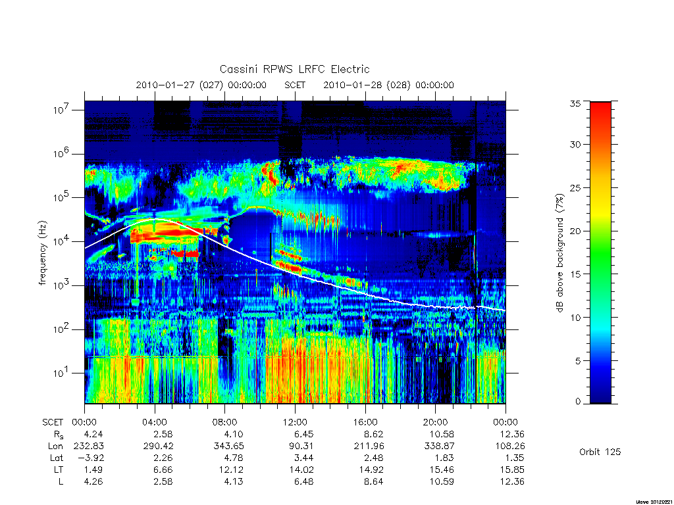Viewport: 674px width, 505px height.
Task: Click the colorbar value 35
Action: (x=575, y=103)
